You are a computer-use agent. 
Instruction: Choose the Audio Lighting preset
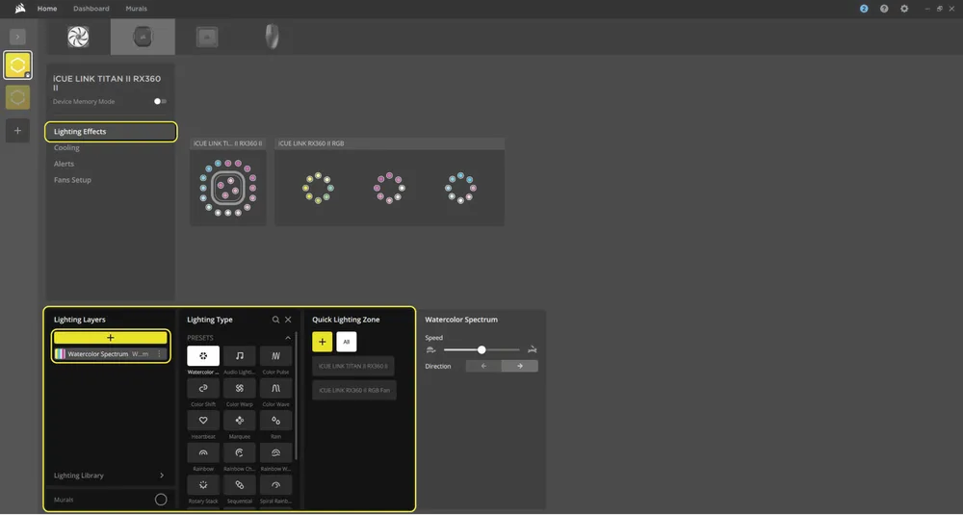tap(240, 356)
